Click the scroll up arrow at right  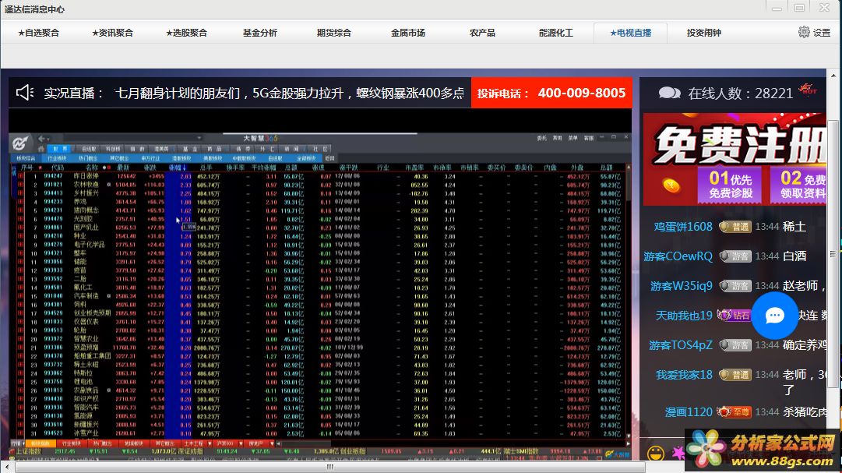[833, 76]
